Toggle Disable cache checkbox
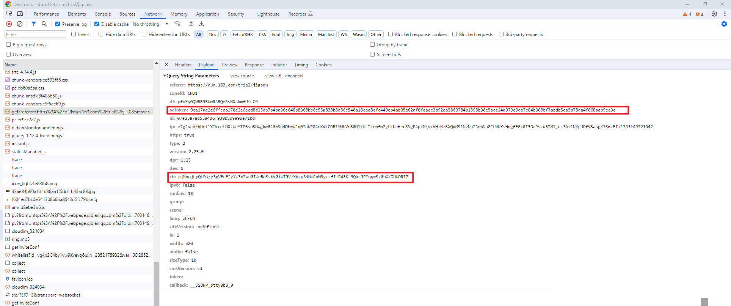 point(97,24)
